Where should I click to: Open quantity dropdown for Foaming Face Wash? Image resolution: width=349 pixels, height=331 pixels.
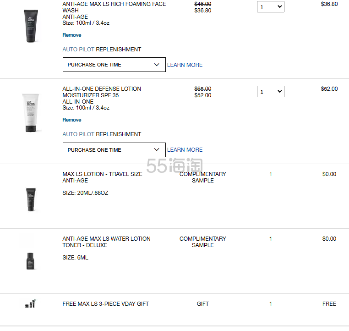[270, 7]
